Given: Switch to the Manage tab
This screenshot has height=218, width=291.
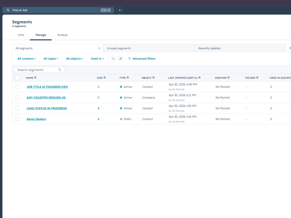Looking at the screenshot, I should coord(41,35).
